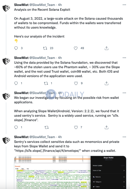Like the Slope Wallet sentry service tweet
Image resolution: width=130 pixels, height=189 pixels.
coord(76,127)
